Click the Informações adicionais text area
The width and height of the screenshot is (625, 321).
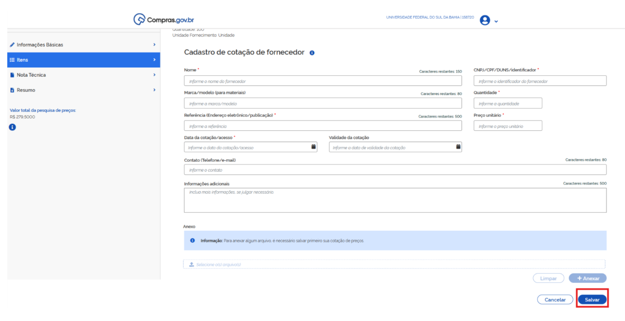tap(395, 200)
